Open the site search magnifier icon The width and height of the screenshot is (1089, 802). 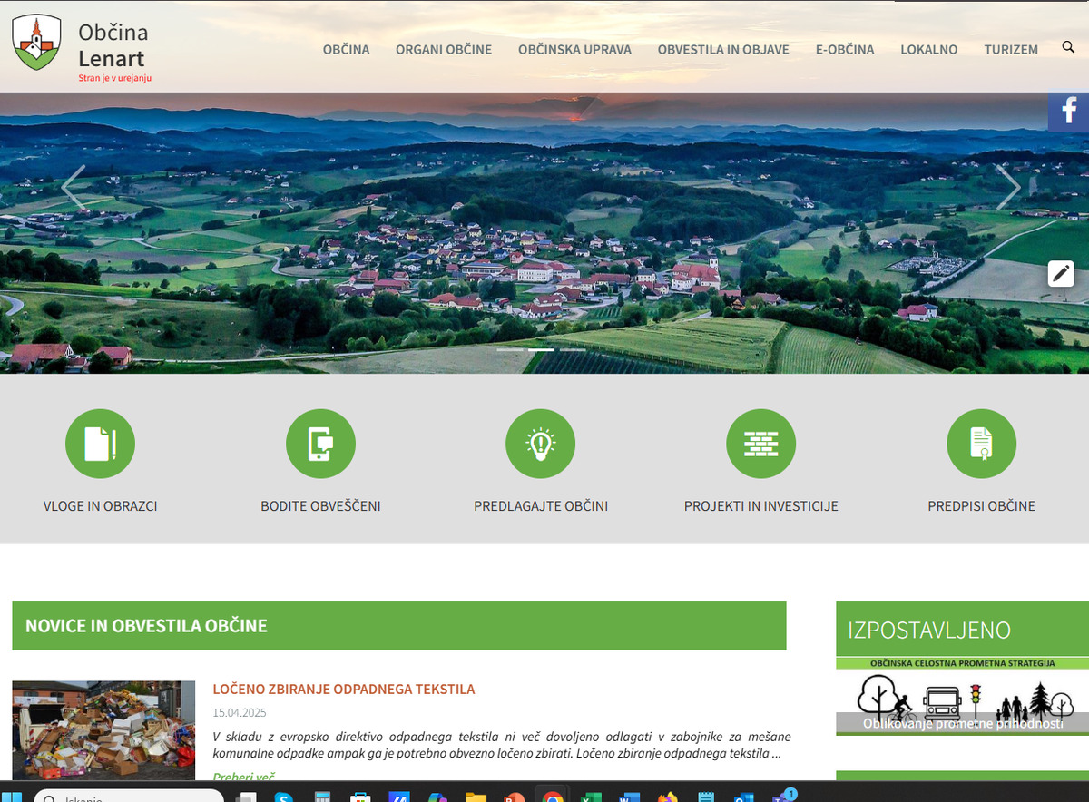(1067, 45)
